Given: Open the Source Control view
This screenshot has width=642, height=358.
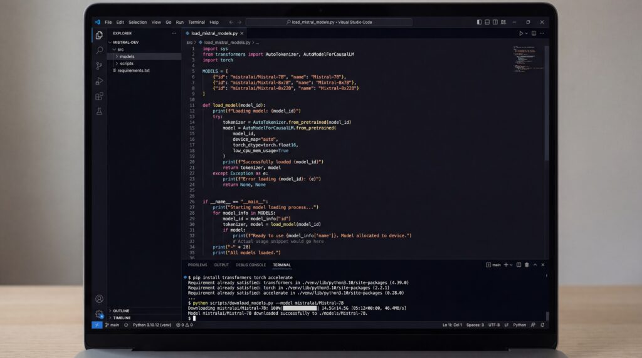Looking at the screenshot, I should tap(99, 66).
